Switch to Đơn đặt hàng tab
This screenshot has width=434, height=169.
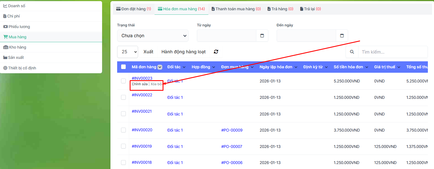click(133, 9)
